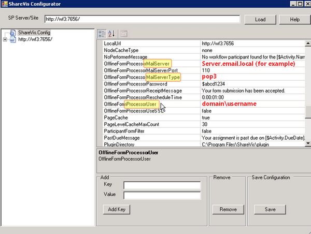Click the Value input field

click(162, 195)
